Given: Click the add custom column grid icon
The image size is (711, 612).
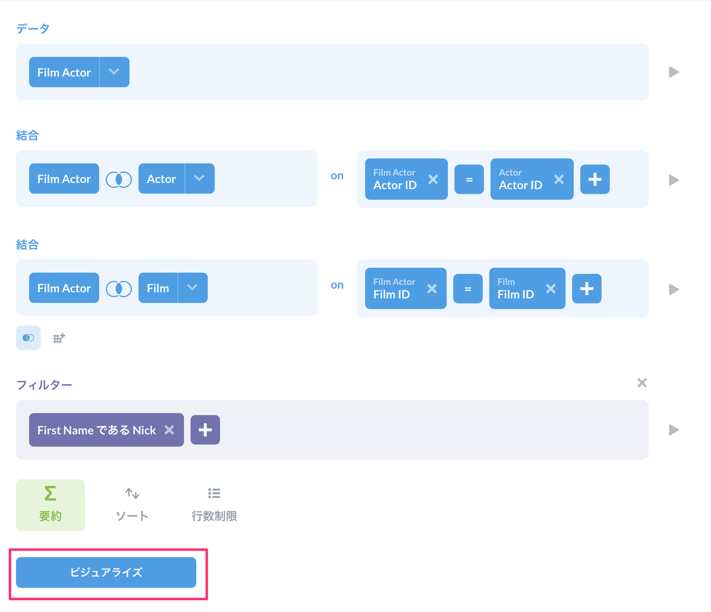Looking at the screenshot, I should point(59,338).
